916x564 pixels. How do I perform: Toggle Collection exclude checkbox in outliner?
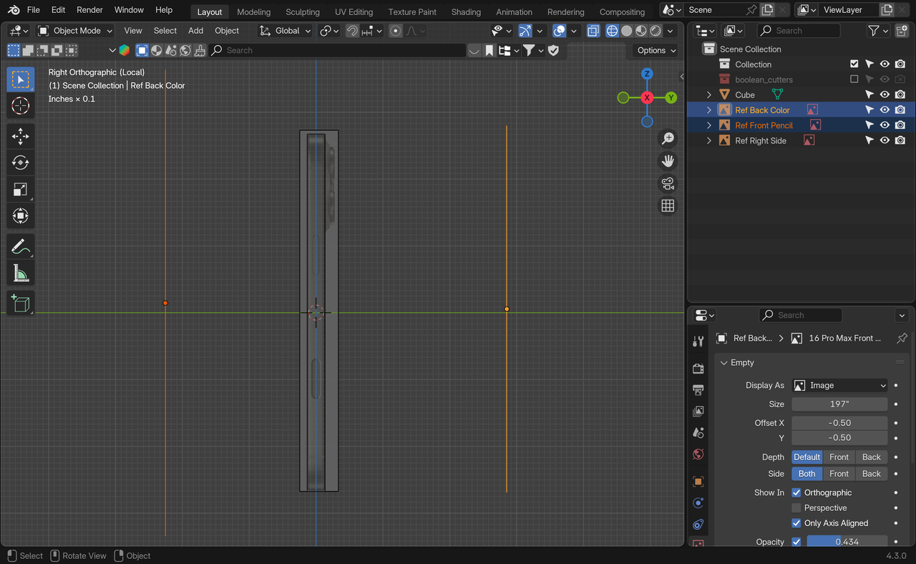click(x=854, y=64)
